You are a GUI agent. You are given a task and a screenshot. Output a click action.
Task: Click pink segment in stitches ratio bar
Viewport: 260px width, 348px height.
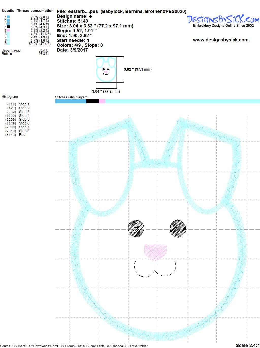102,101
